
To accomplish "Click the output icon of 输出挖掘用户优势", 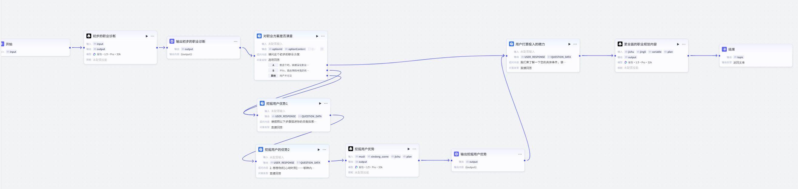I will coord(456,154).
